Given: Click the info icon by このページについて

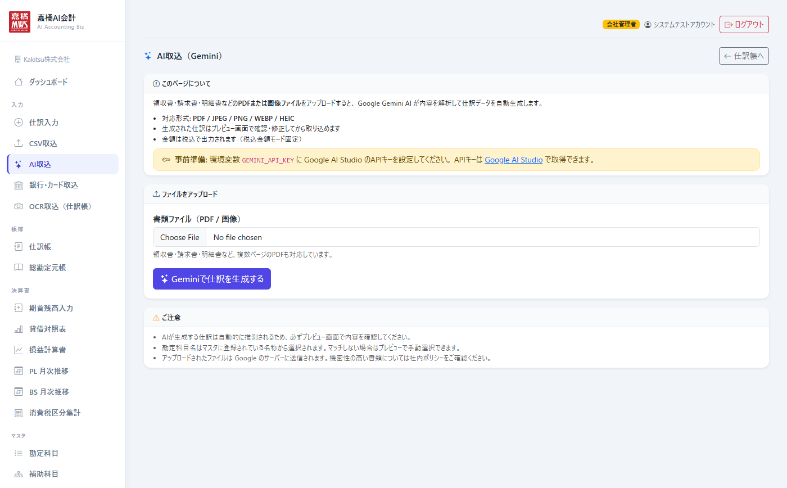Looking at the screenshot, I should [x=156, y=84].
